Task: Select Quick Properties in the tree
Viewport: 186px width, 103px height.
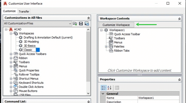Action: (x=29, y=70)
